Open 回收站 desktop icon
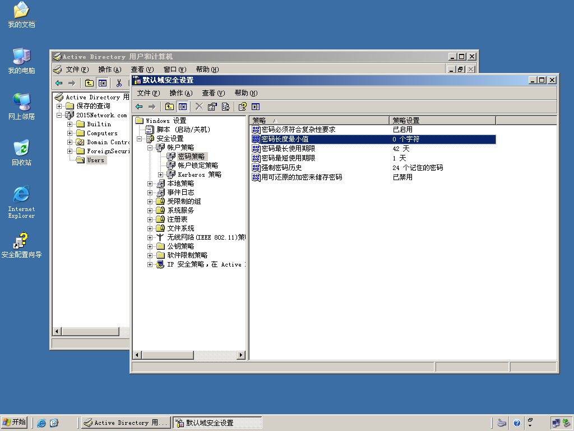Viewport: 574px width, 431px height. (22, 153)
